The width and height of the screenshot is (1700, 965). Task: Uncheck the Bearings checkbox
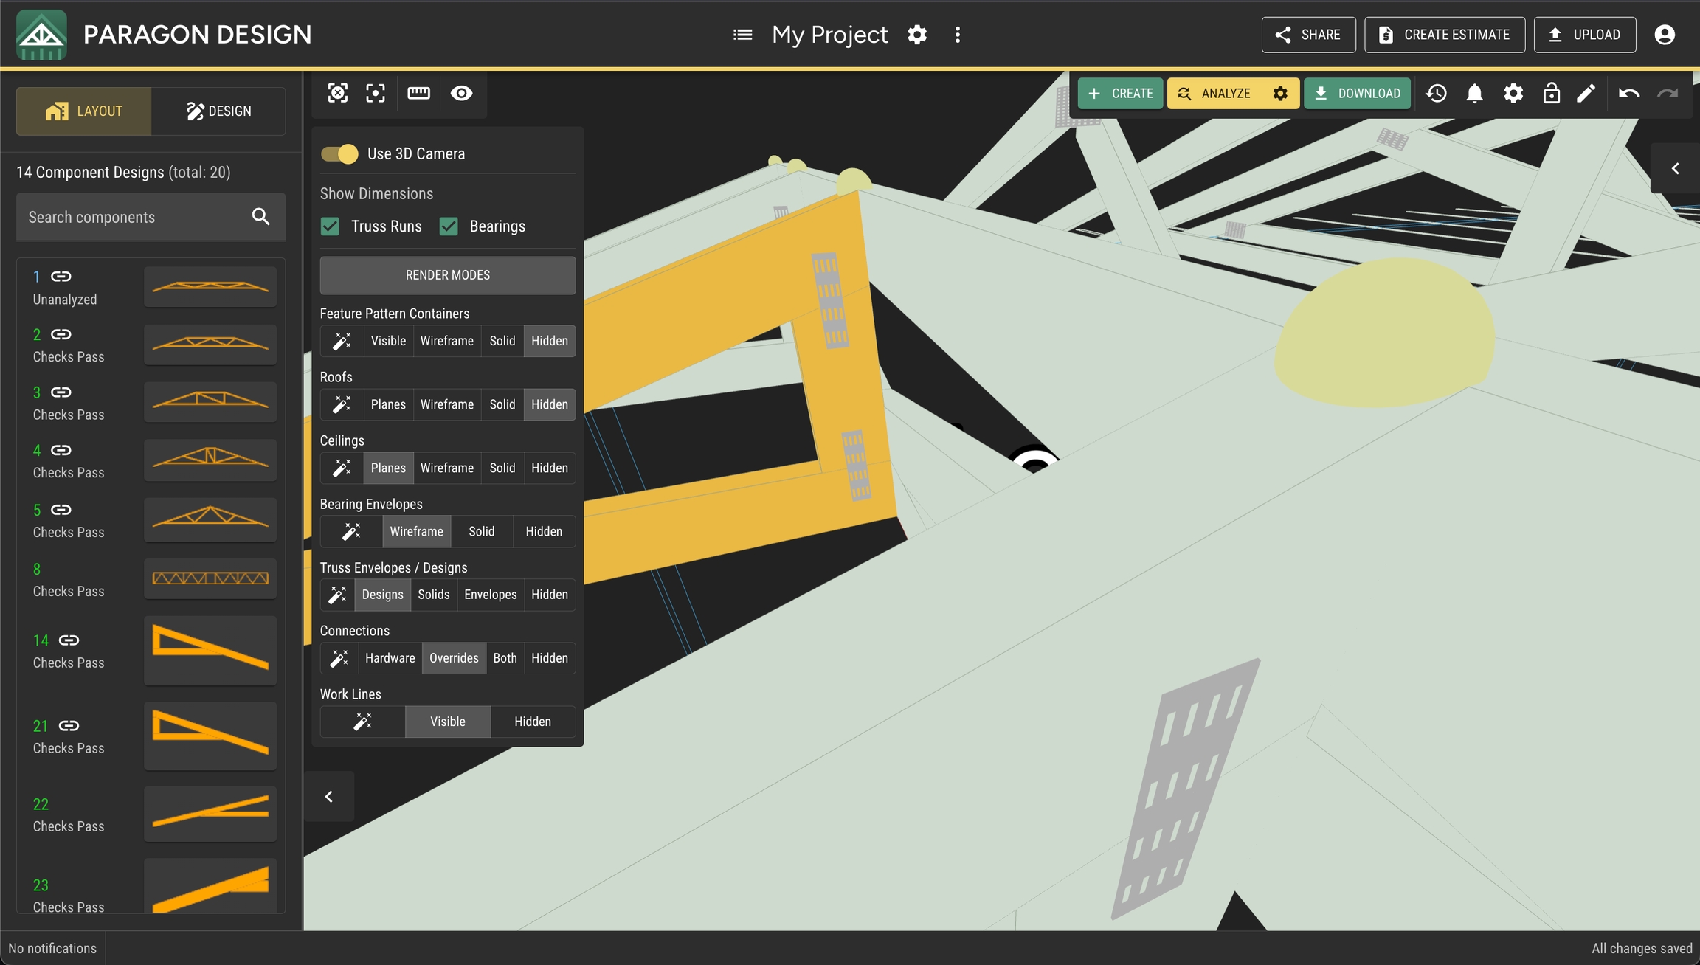(449, 226)
